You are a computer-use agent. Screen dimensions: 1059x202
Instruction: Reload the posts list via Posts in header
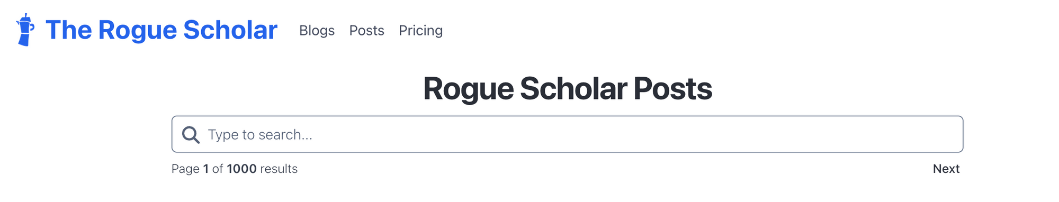[366, 31]
